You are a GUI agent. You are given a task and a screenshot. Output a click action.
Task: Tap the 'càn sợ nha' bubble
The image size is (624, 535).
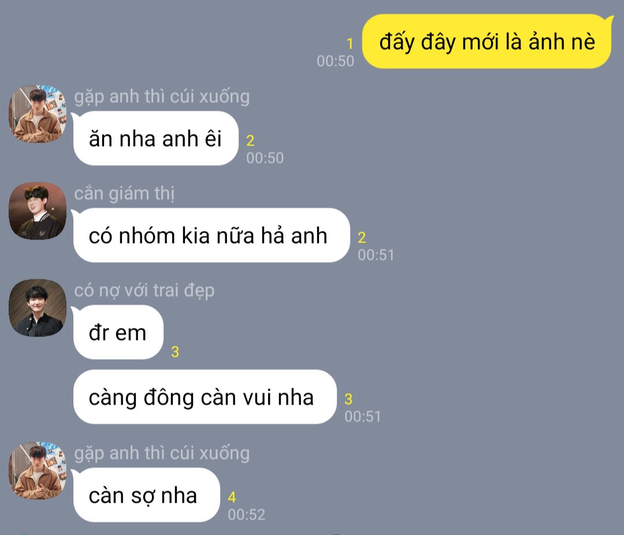click(146, 495)
